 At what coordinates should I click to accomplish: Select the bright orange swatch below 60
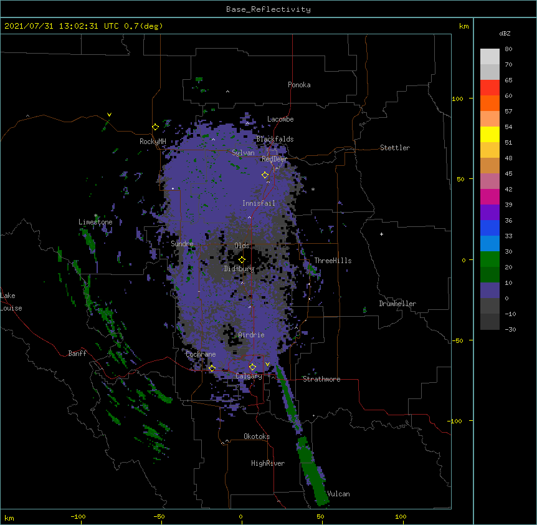pos(490,103)
